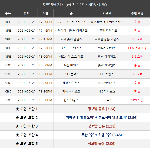Click the 18:00PM time cell
The width and height of the screenshot is (150, 148).
[45, 57]
